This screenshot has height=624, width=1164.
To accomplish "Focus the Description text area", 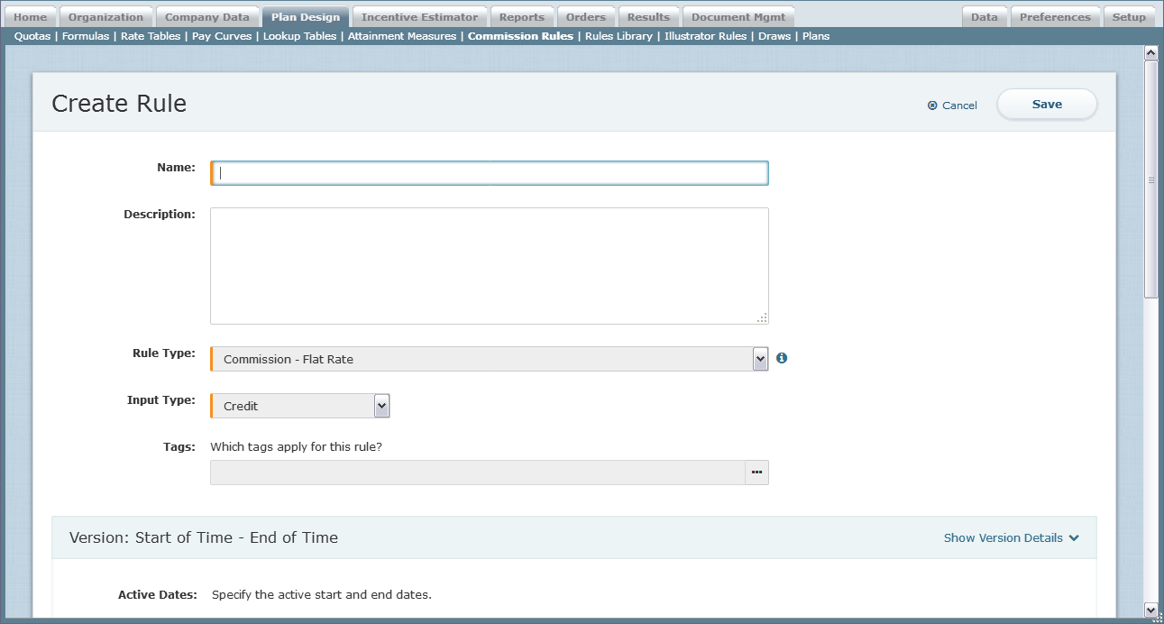I will [x=490, y=266].
